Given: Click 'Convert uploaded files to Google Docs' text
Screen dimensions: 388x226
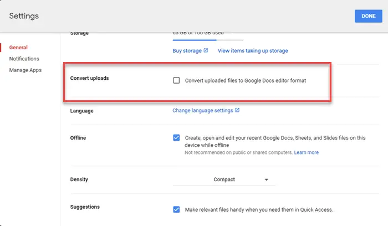Looking at the screenshot, I should (x=246, y=81).
